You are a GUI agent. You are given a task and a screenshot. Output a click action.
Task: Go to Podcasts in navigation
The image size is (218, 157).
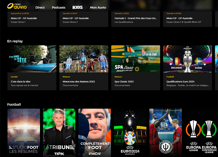(x=58, y=7)
